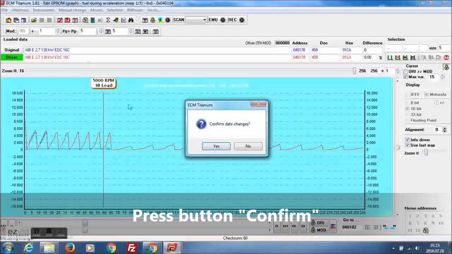Click the sigma sum toolbar icon
Viewport: 452px width, 254px height.
[108, 20]
